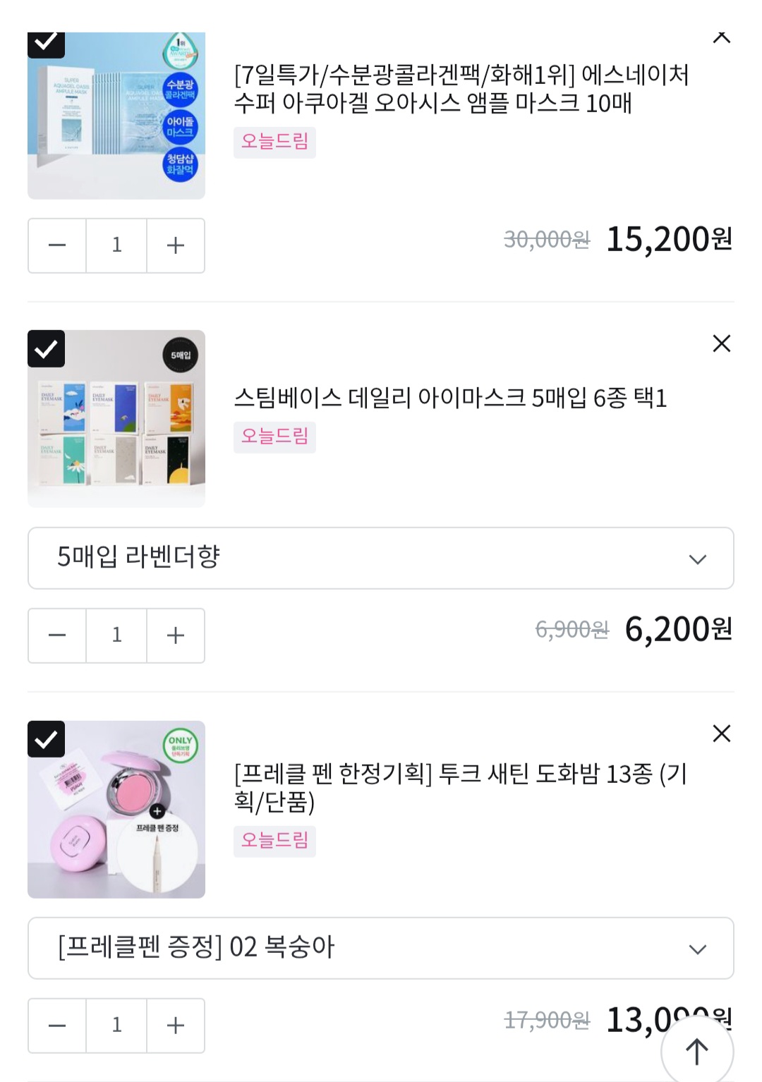Click the eye mask quantity number field
The image size is (762, 1082).
click(x=116, y=636)
